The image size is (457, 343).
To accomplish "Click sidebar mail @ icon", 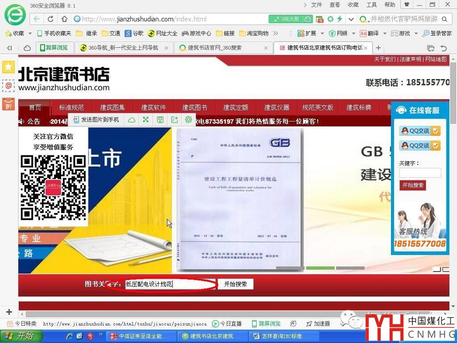I will pos(8,85).
